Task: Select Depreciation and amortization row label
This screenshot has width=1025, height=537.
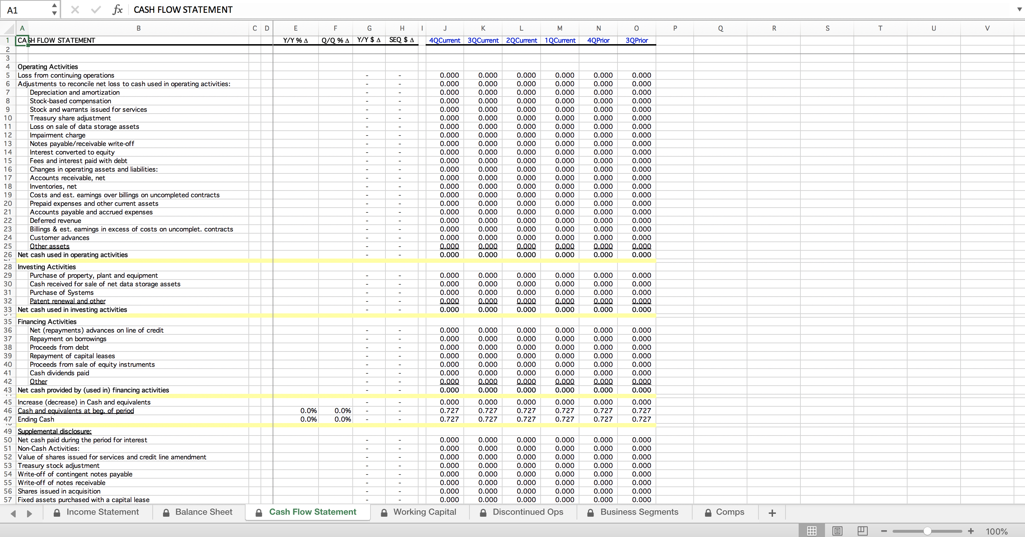Action: coord(75,92)
